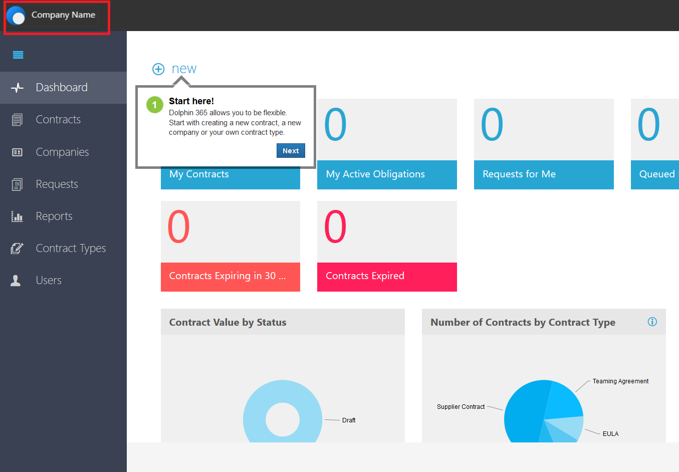Click the zero count above My Active Obligations

335,125
